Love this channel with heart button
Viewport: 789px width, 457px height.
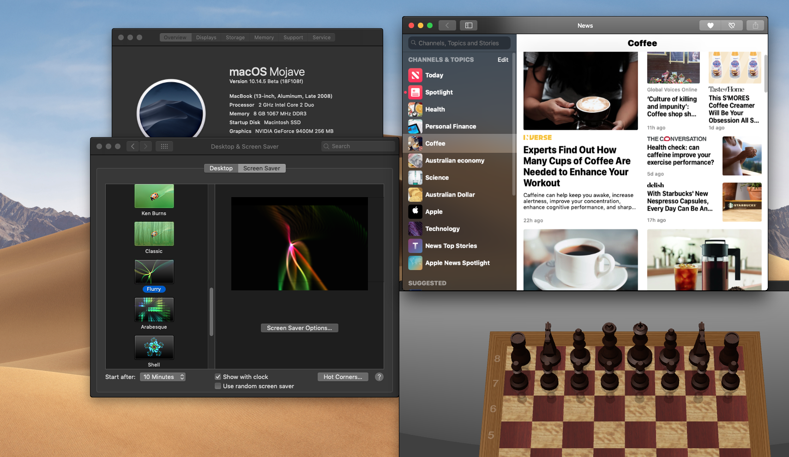710,25
